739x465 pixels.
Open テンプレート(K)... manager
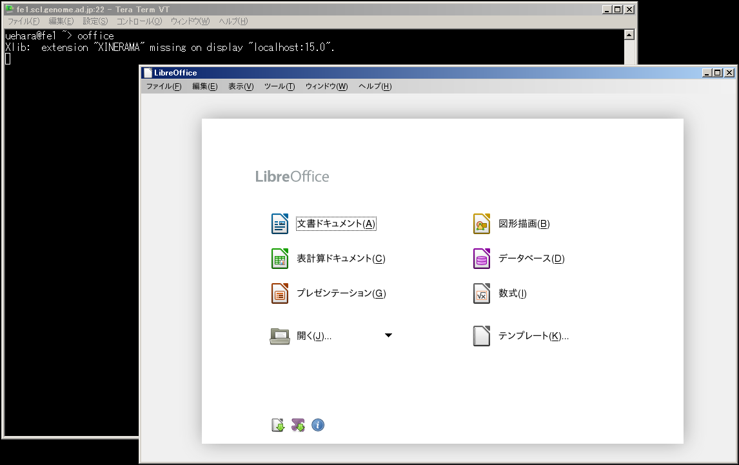pyautogui.click(x=533, y=336)
